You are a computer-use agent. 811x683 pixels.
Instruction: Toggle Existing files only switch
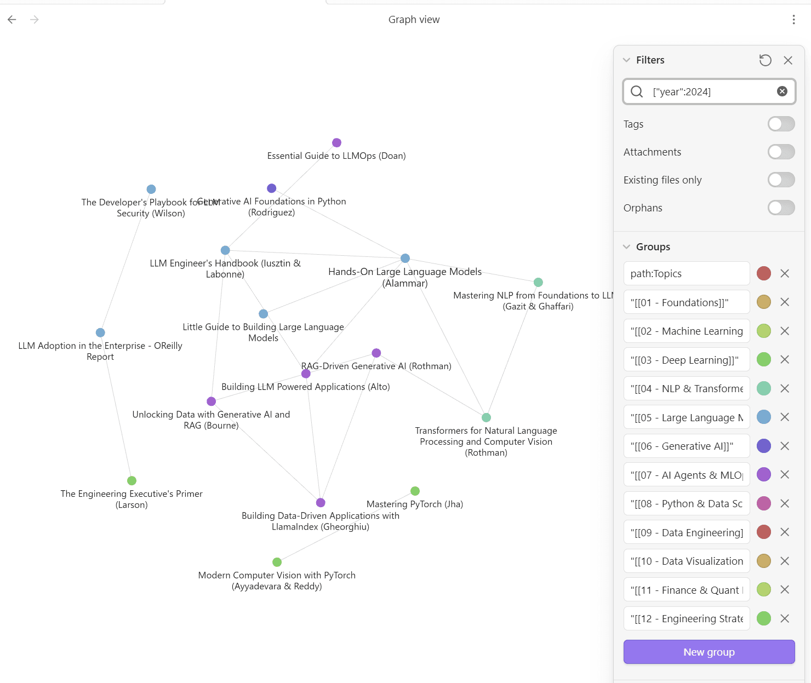(781, 180)
